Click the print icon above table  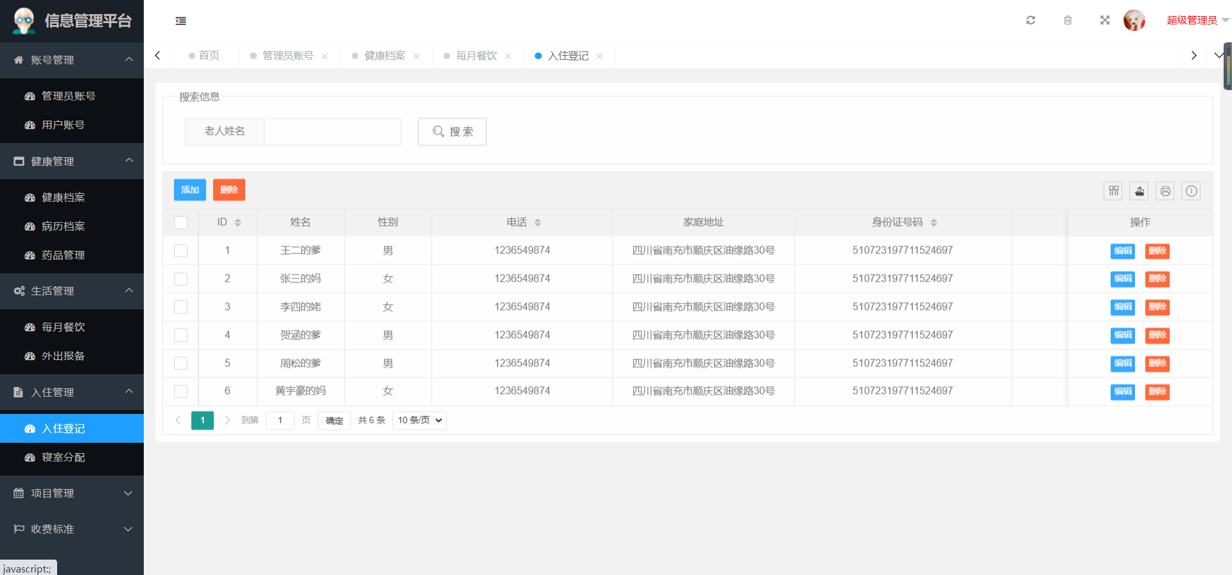tap(1165, 191)
